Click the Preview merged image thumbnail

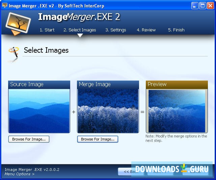click(177, 111)
